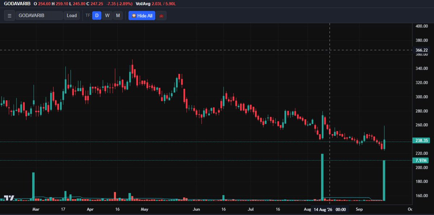Click the 180.00 price axis label
This screenshot has width=434, height=215.
pyautogui.click(x=422, y=181)
